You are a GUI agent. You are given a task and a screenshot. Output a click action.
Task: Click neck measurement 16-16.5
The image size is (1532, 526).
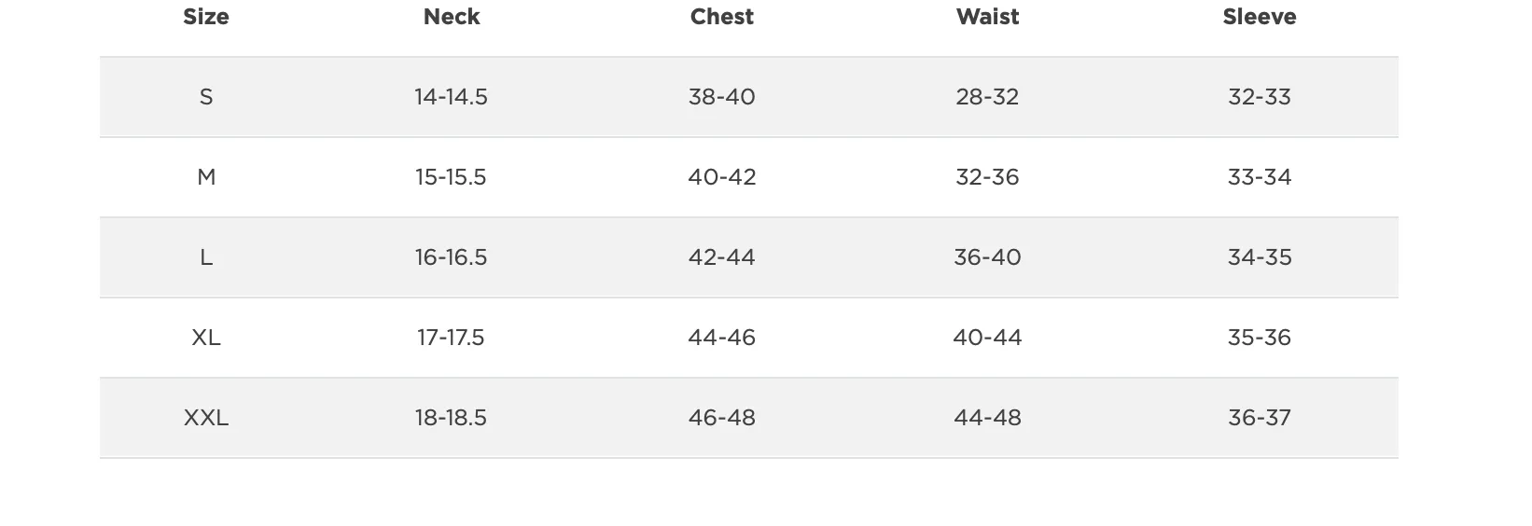tap(452, 257)
